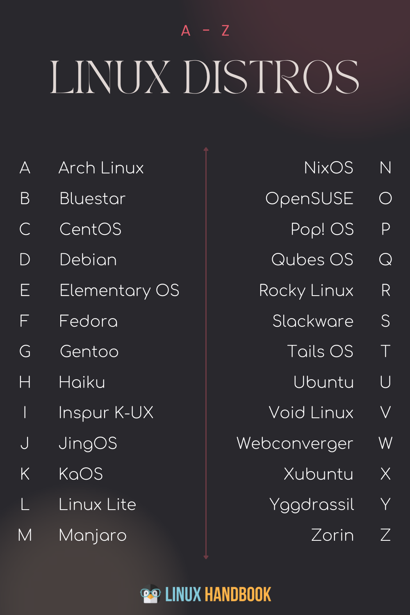410x615 pixels.
Task: Click the Linux Handbook penguin logo
Action: point(150,594)
